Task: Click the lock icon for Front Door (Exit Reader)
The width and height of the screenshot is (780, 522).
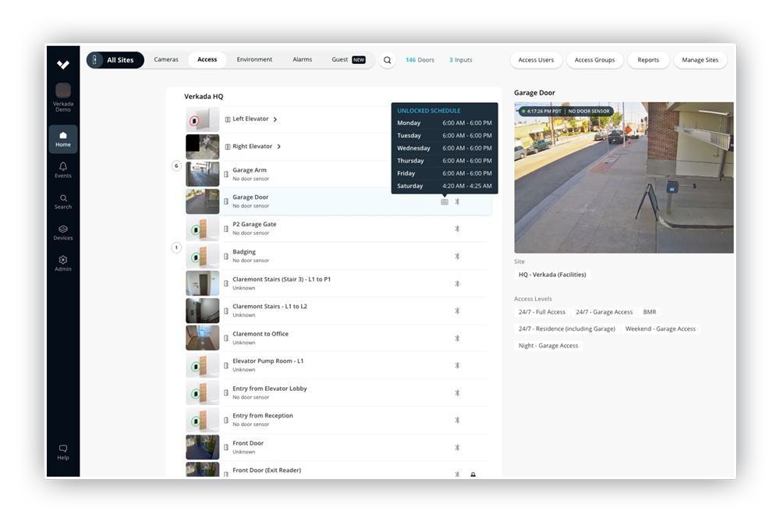Action: [x=473, y=474]
